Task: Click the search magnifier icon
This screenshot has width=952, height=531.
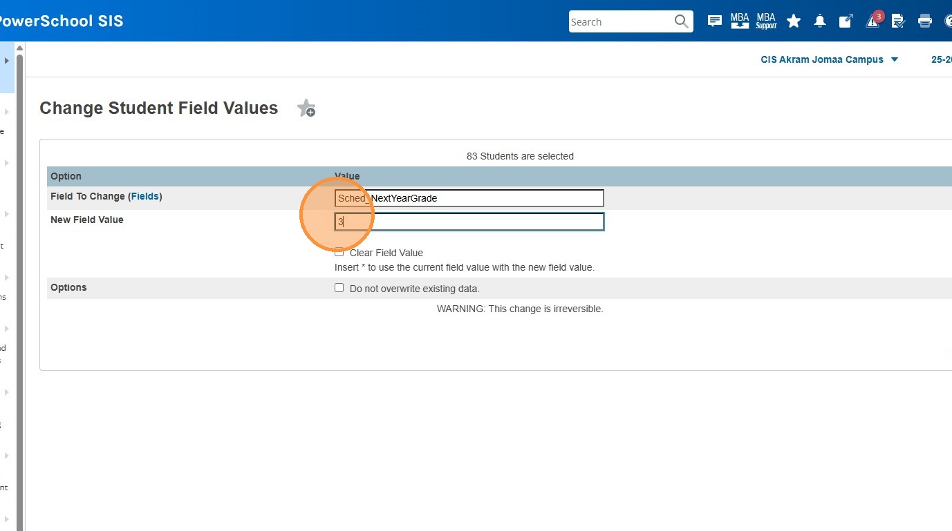Action: 681,21
